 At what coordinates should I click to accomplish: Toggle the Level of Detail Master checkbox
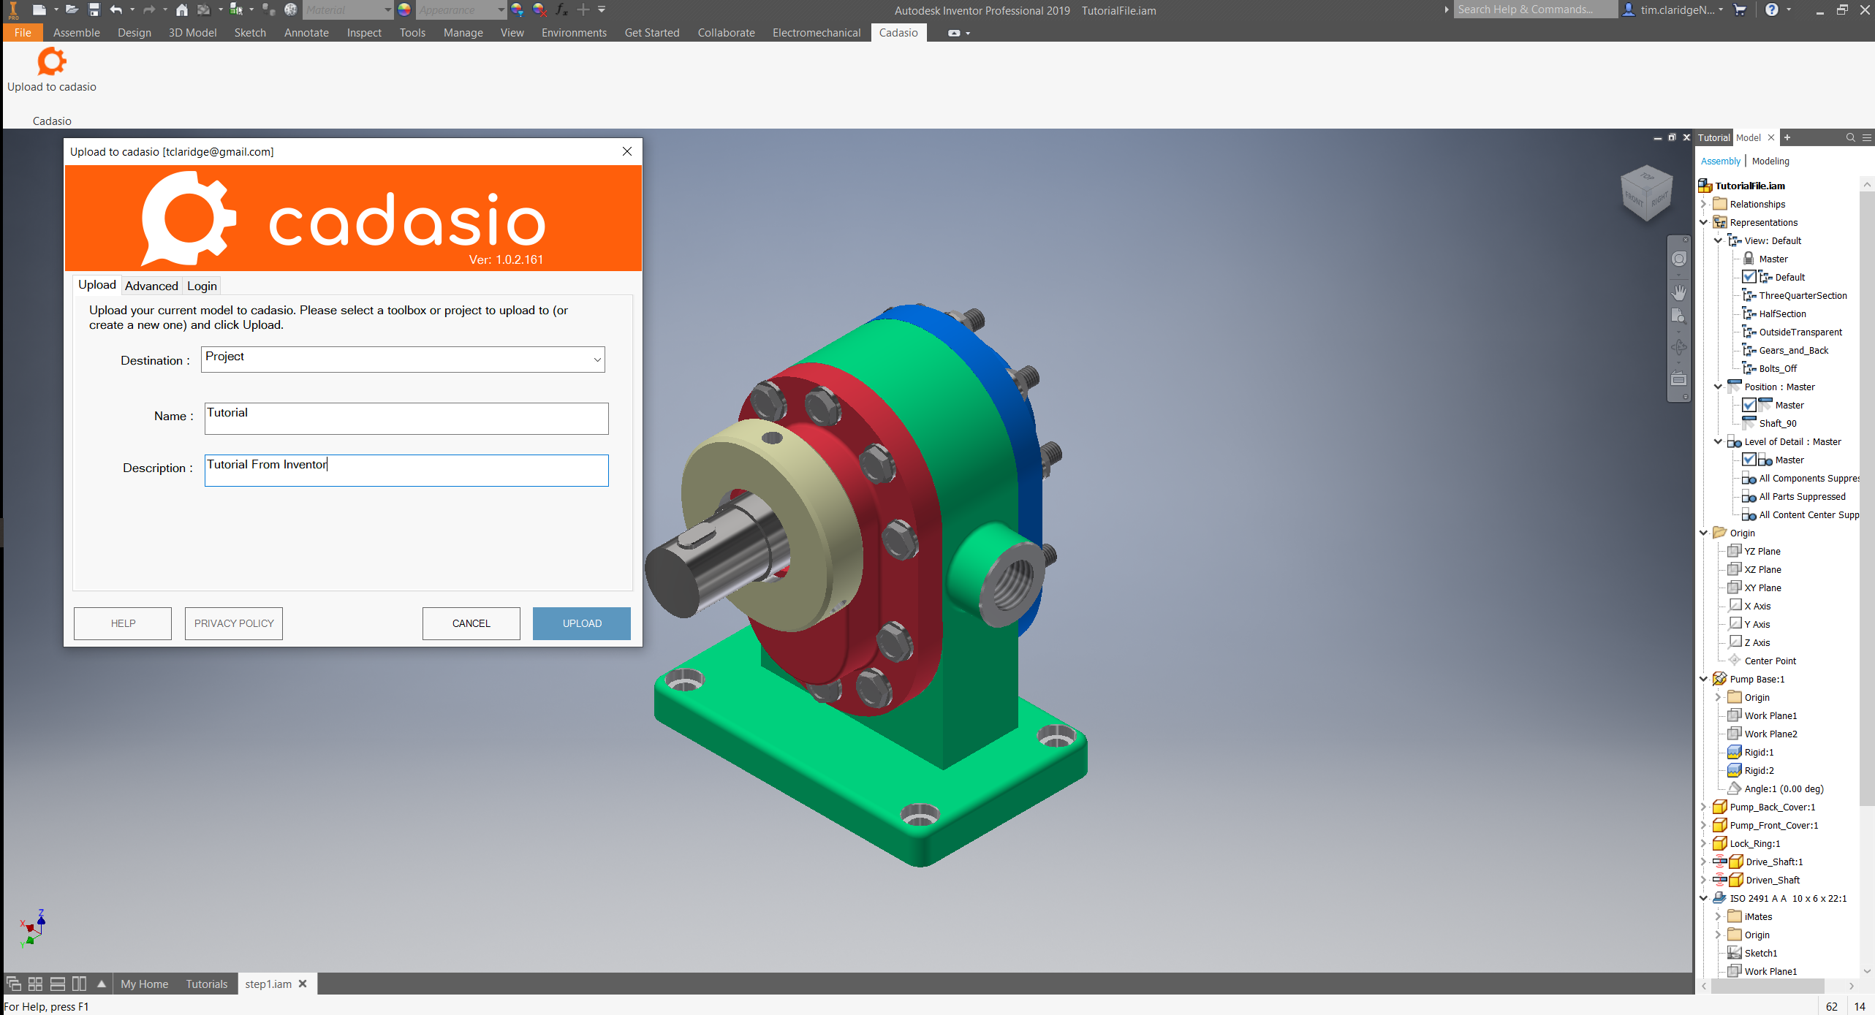[1749, 460]
